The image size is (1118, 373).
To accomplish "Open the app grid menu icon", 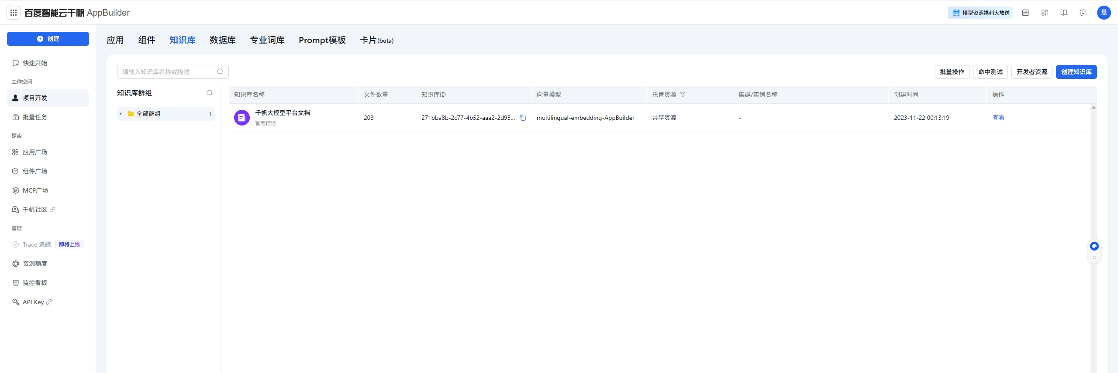I will tap(14, 13).
